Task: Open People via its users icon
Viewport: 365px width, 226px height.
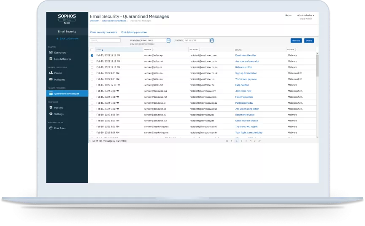Action: [51, 73]
